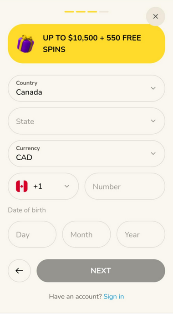Image resolution: width=173 pixels, height=314 pixels.
Task: Go back using the left arrow icon
Action: click(19, 271)
